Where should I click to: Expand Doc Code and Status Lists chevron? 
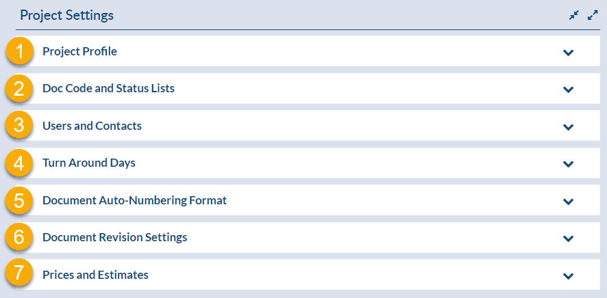click(568, 90)
